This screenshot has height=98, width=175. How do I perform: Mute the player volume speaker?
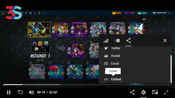pos(31,92)
